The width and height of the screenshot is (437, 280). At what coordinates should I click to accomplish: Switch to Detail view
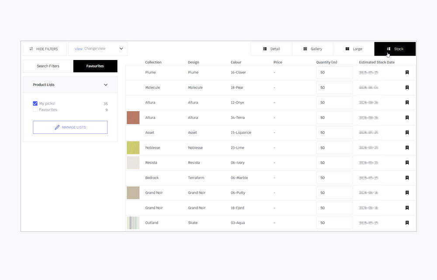pyautogui.click(x=271, y=49)
